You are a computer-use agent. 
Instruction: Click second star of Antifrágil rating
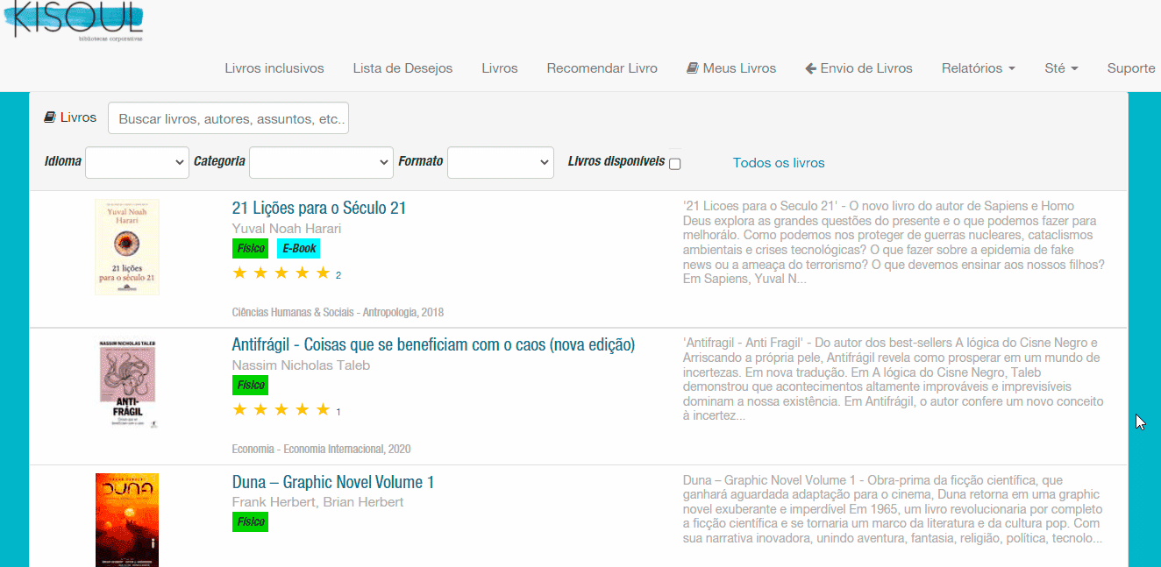point(260,410)
